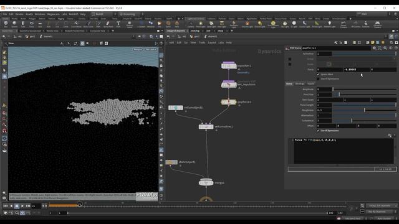Jump to last frame button
The width and height of the screenshot is (399, 224).
click(x=28, y=206)
